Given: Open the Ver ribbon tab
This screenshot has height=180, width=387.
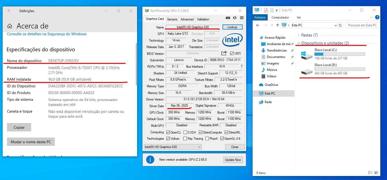Looking at the screenshot, I should [x=299, y=17].
